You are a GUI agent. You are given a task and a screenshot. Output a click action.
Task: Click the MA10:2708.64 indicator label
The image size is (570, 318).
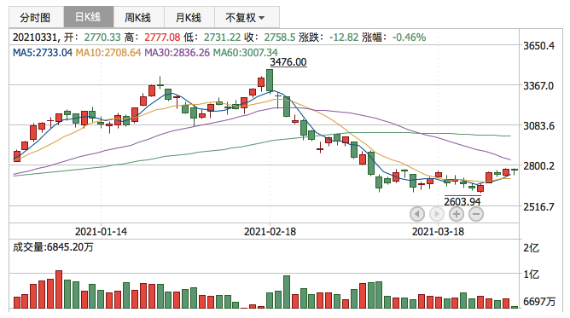(x=108, y=53)
